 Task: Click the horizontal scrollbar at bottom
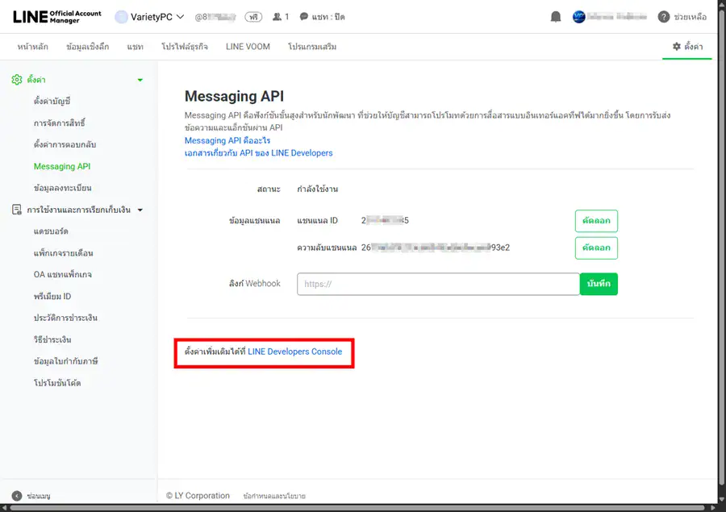click(x=359, y=508)
